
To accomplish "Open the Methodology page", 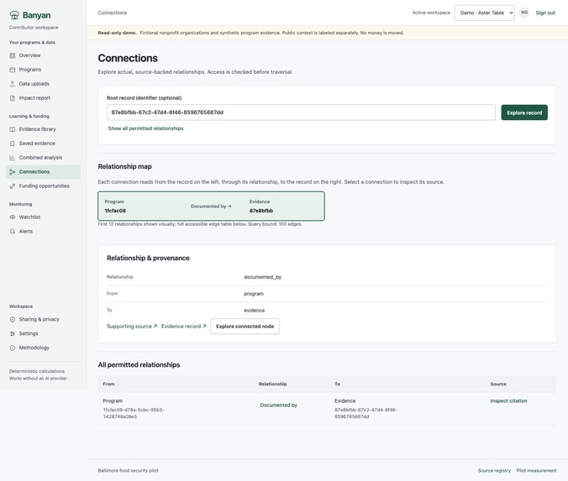I will (x=43, y=348).
